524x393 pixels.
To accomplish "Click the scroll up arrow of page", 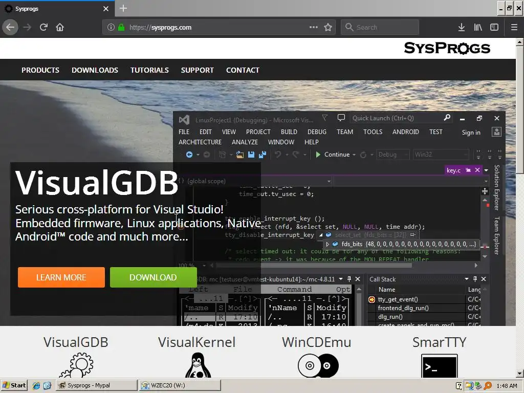I will click(x=520, y=42).
